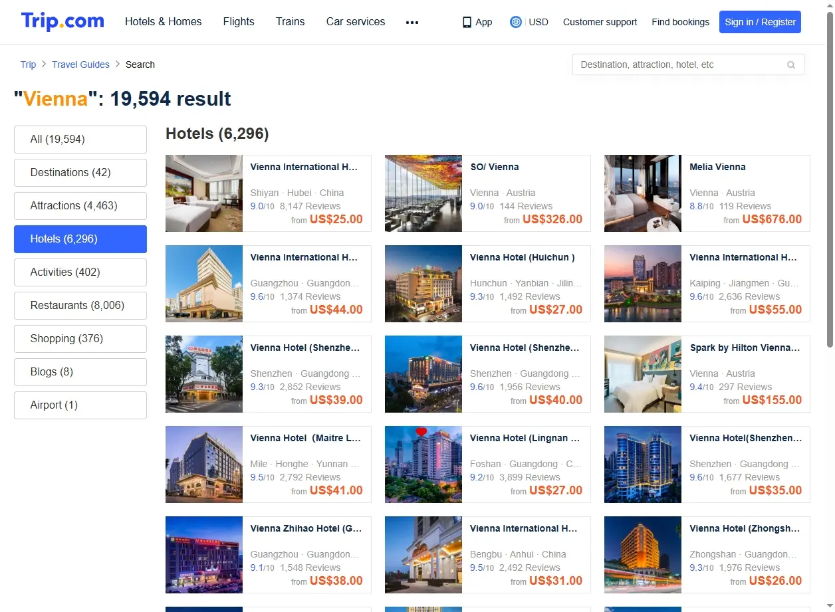Click Vienna Hotel (Huichun ) title
Viewport: 835px width, 612px height.
point(523,257)
